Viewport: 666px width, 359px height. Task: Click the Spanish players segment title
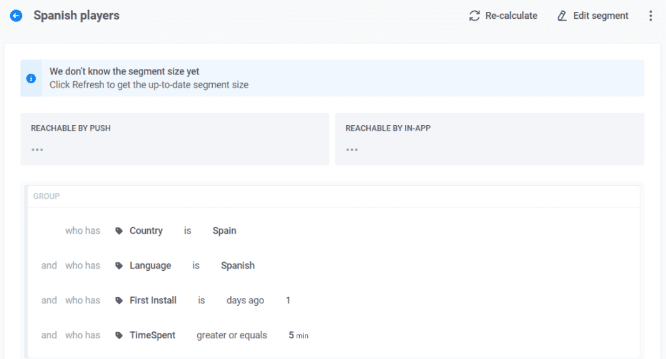click(x=76, y=16)
